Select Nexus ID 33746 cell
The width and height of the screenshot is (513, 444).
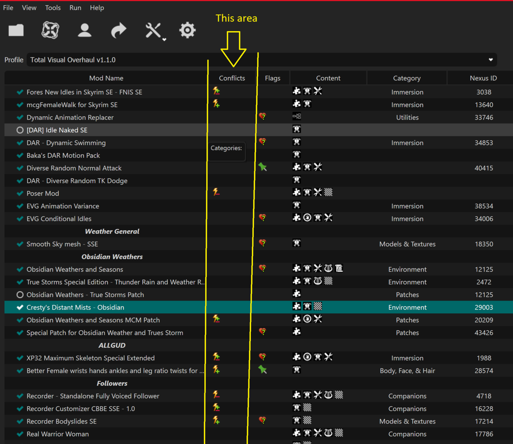(x=484, y=118)
